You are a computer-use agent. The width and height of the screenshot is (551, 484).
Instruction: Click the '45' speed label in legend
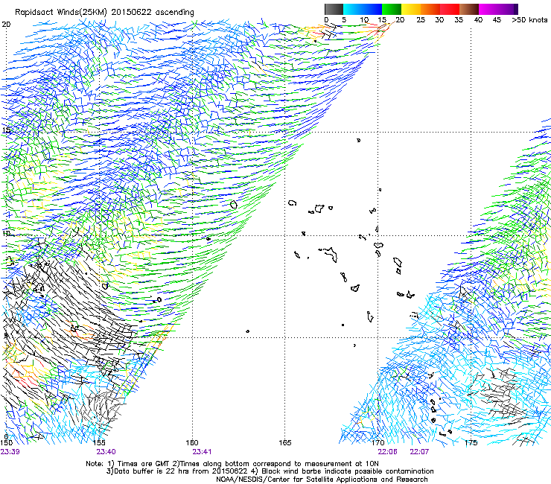pos(497,20)
